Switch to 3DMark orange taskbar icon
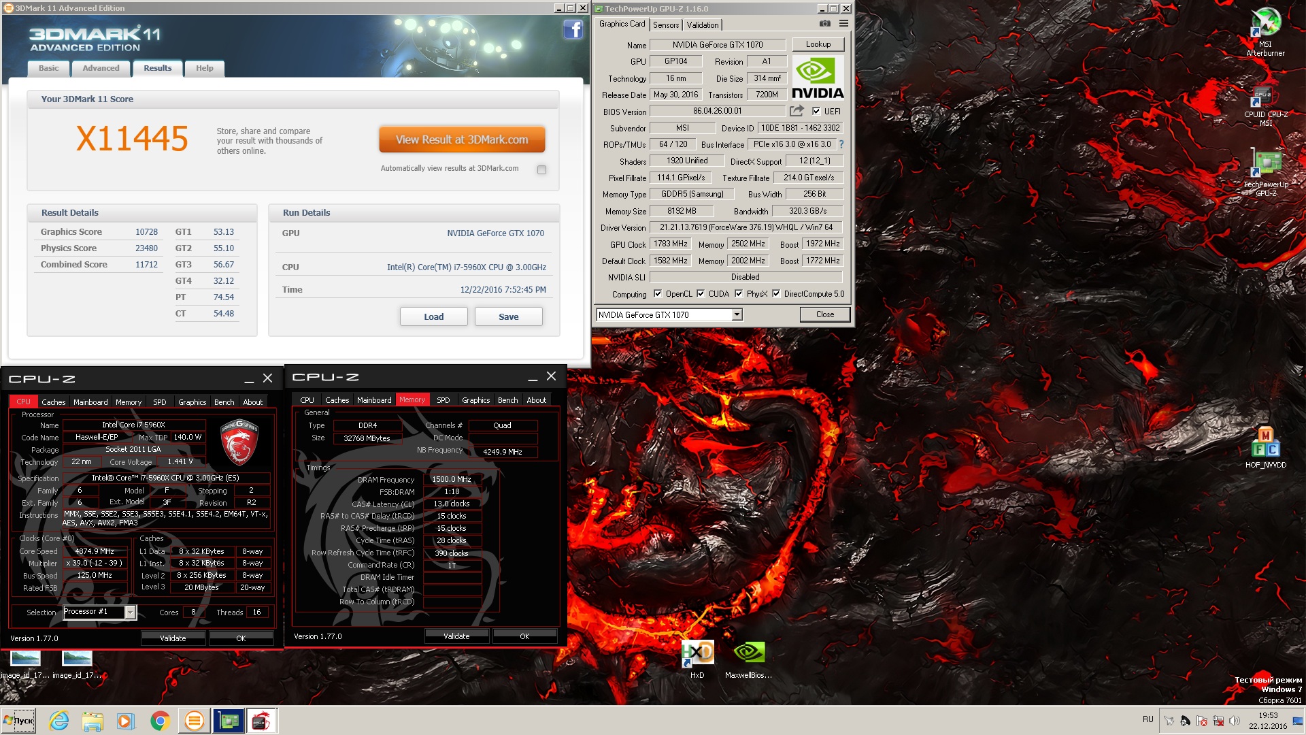The image size is (1306, 735). tap(194, 721)
